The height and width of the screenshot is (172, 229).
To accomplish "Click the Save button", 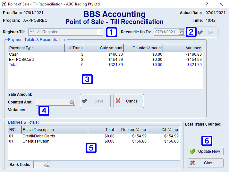I will point(95,101).
